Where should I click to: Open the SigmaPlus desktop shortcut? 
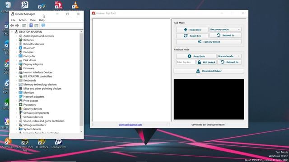8,143
